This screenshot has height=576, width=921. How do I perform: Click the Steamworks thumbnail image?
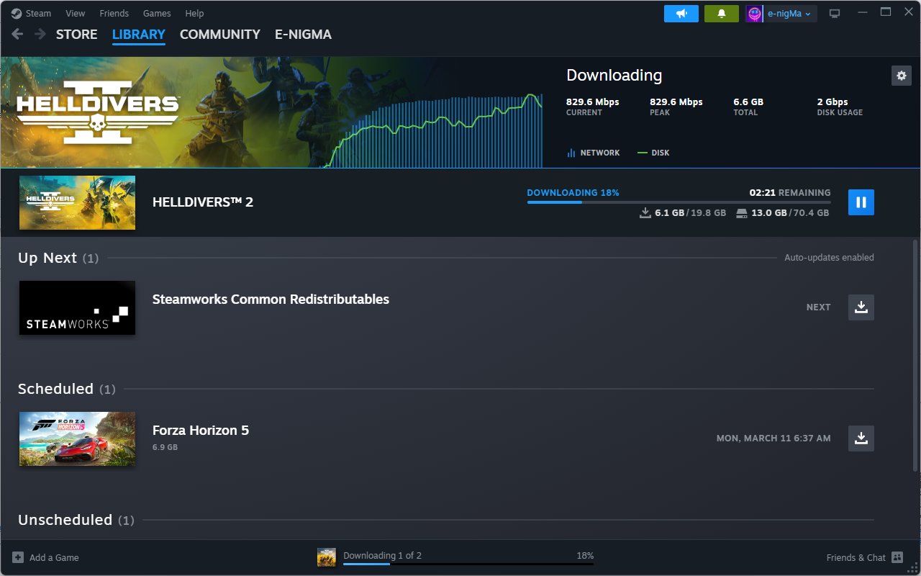coord(77,307)
